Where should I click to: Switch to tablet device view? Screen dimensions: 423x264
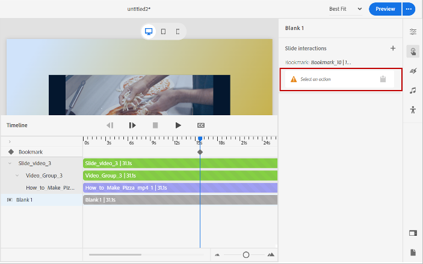(x=163, y=31)
